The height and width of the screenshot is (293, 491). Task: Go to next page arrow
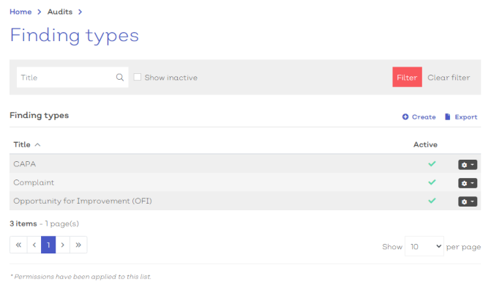click(x=63, y=245)
